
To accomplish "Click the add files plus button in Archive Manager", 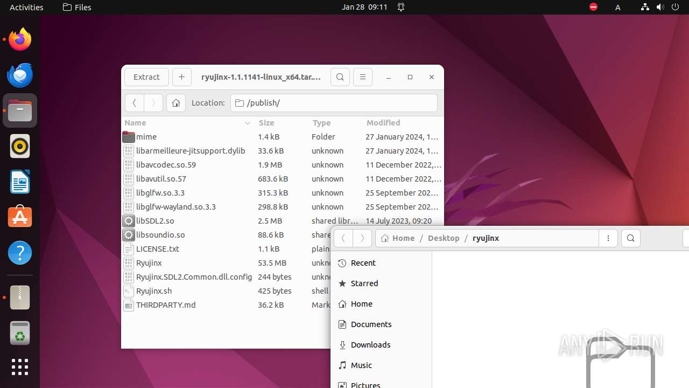I will click(x=181, y=77).
